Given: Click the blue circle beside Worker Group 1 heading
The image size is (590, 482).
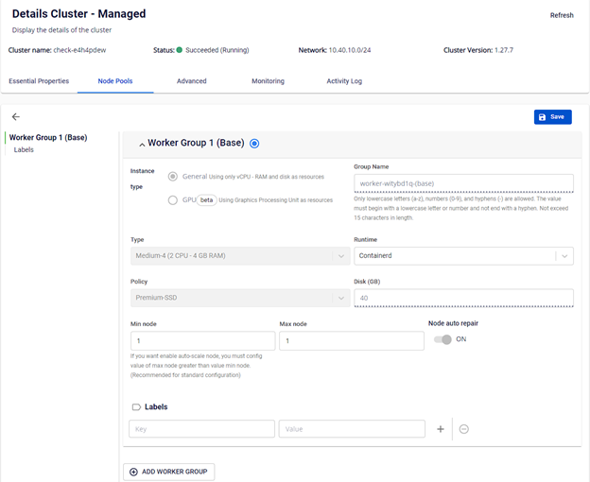Looking at the screenshot, I should click(255, 144).
